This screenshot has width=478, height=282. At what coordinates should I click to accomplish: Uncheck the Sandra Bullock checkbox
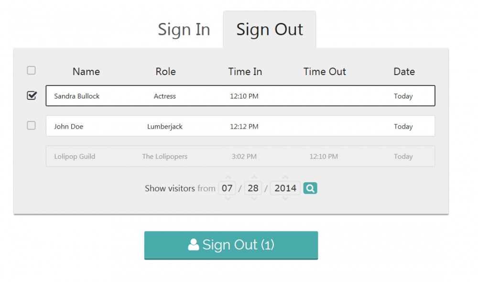pos(32,96)
